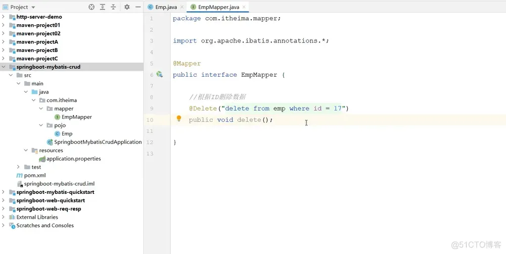Expand the maven-projectA module
The height and width of the screenshot is (254, 506).
3,41
